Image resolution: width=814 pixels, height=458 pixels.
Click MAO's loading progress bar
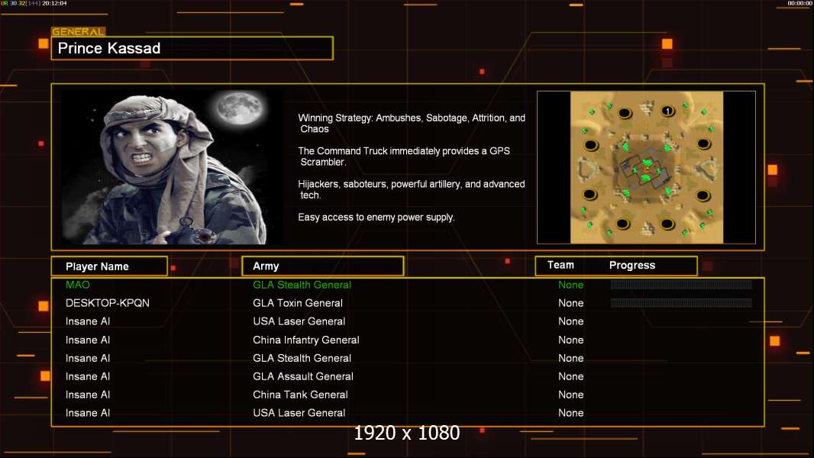[681, 284]
